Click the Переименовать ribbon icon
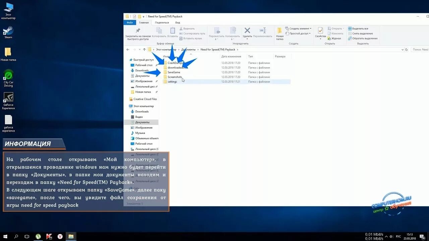This screenshot has height=241, width=429. tap(263, 31)
